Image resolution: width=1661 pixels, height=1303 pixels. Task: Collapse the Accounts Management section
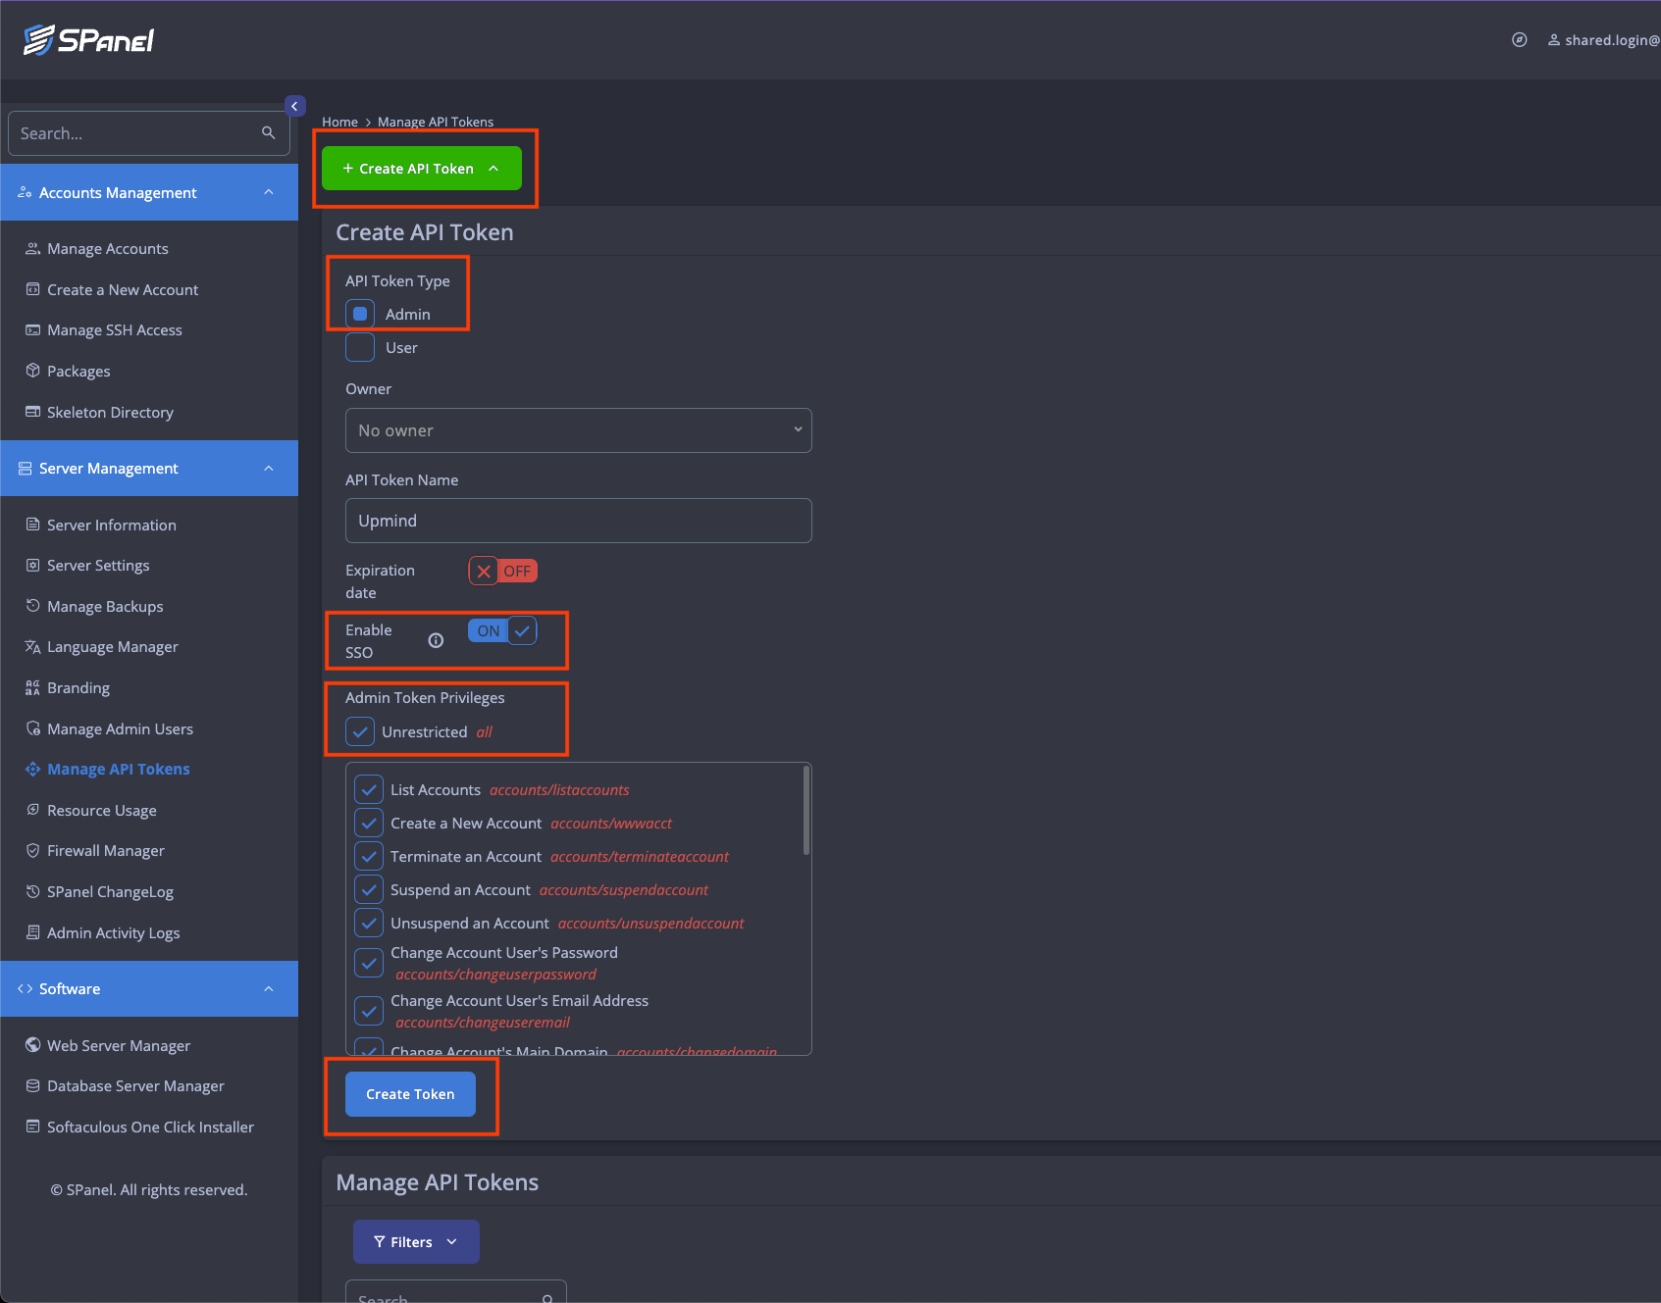(149, 193)
